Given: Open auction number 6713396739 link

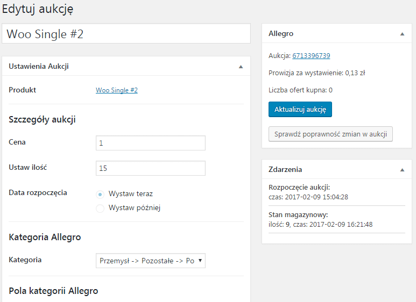Looking at the screenshot, I should (311, 56).
